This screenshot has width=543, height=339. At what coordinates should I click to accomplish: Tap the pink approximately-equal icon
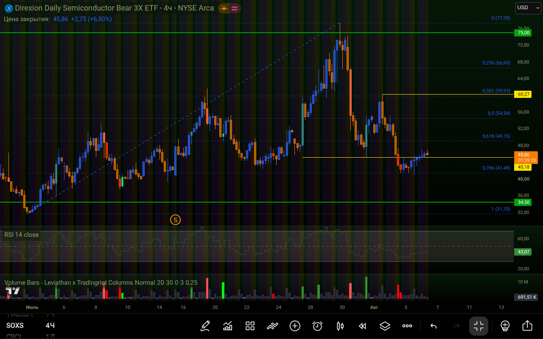[235, 8]
